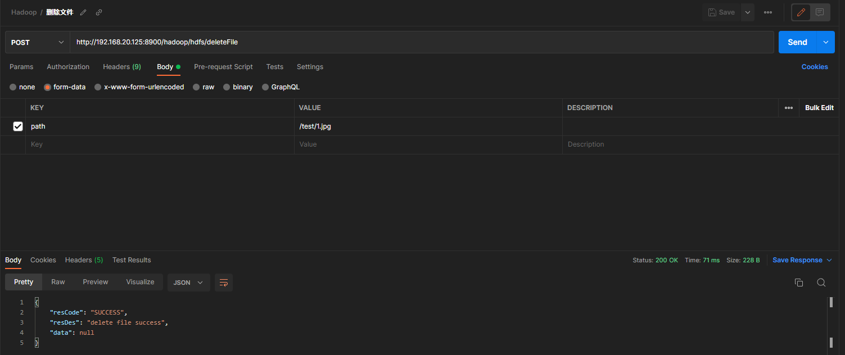
Task: Switch to response Body tab
Action: tap(13, 260)
